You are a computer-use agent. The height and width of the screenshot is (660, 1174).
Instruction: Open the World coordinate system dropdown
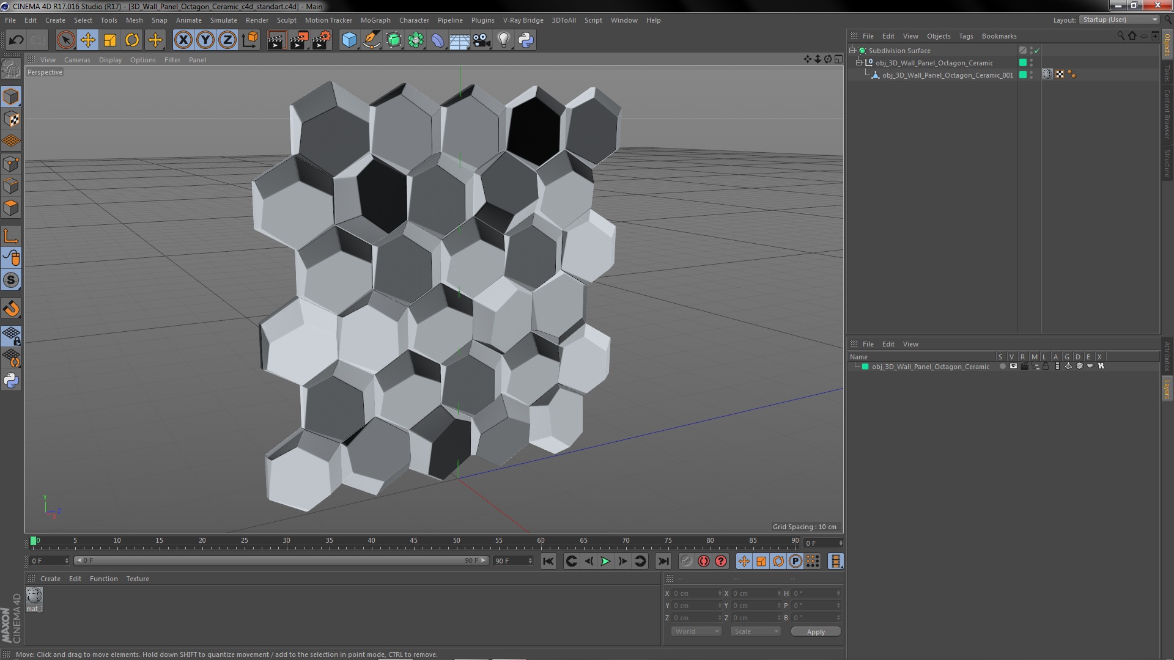(x=696, y=631)
